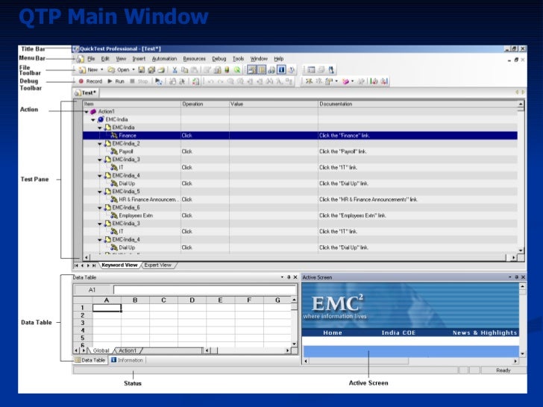Image resolution: width=543 pixels, height=407 pixels.
Task: Open the File menu
Action: click(x=91, y=59)
